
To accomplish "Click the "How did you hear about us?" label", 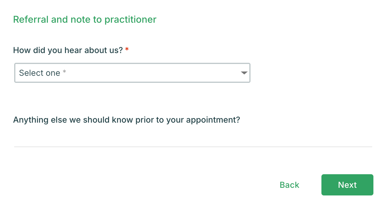I will click(x=68, y=50).
